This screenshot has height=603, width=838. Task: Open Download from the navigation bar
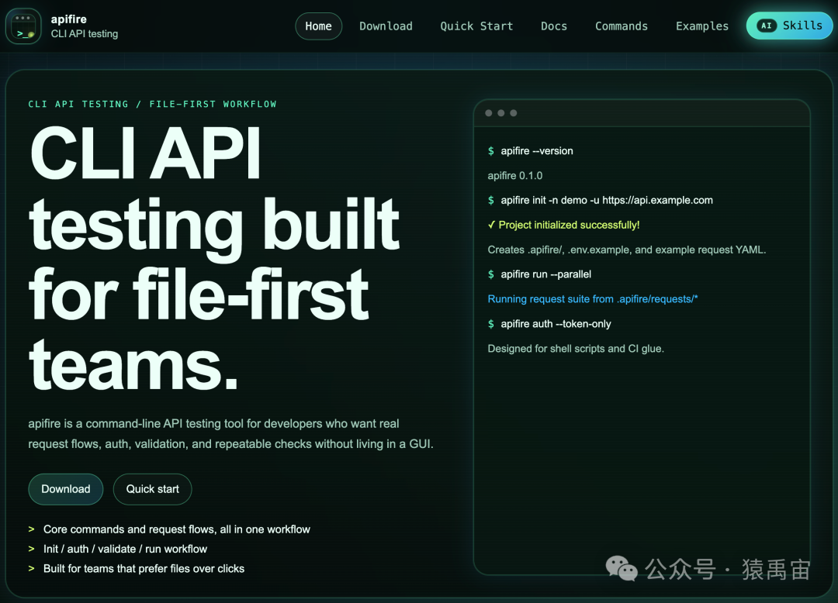pos(386,26)
